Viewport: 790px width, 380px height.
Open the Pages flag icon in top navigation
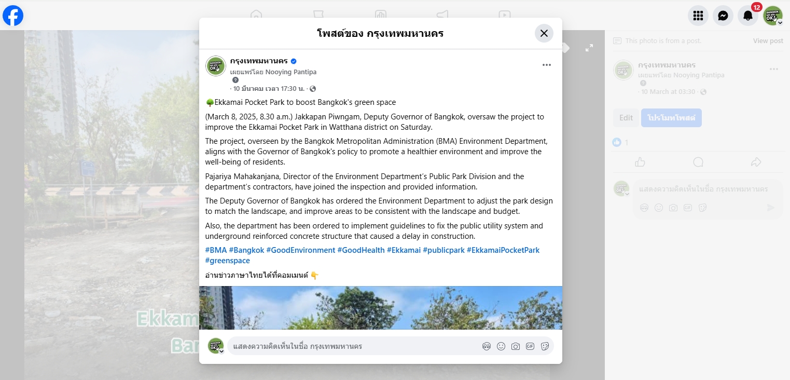click(318, 15)
